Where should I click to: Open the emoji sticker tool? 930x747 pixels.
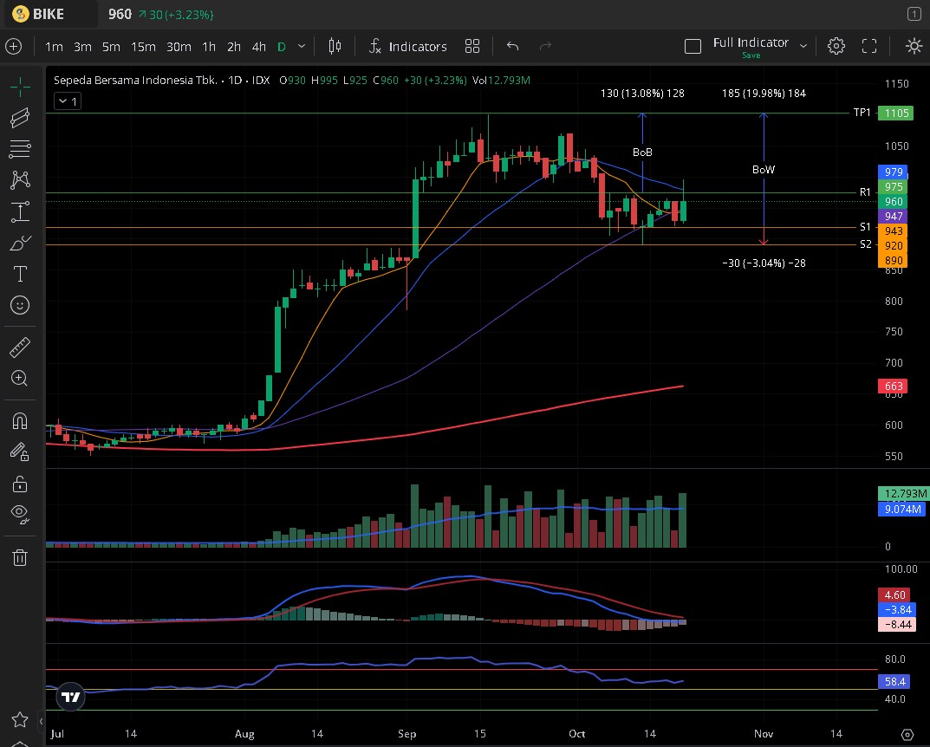(20, 305)
